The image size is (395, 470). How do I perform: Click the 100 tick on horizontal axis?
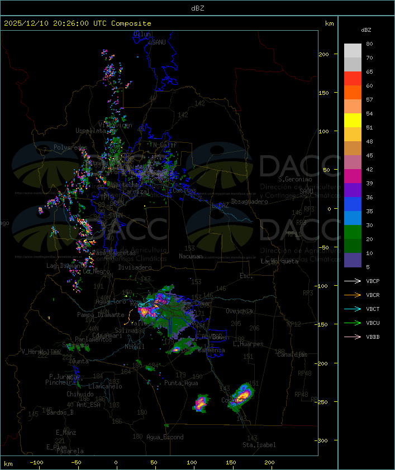click(x=192, y=463)
